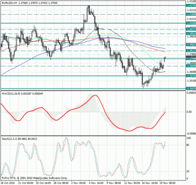This screenshot has width=196, height=185.
Task: Select the 2 Nov 00:00 date label
Action: [78, 183]
